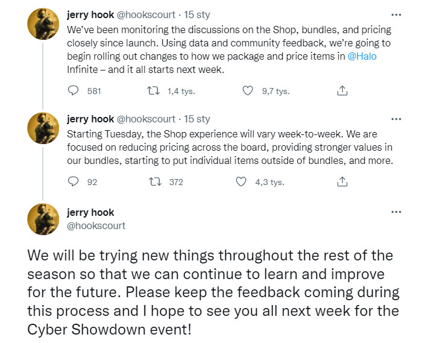Screen dimensions: 434x343
Task: Open more options menu on first tweet
Action: [396, 15]
